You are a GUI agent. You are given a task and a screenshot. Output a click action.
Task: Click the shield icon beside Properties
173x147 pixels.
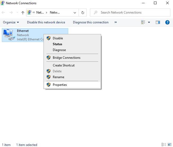(x=49, y=85)
